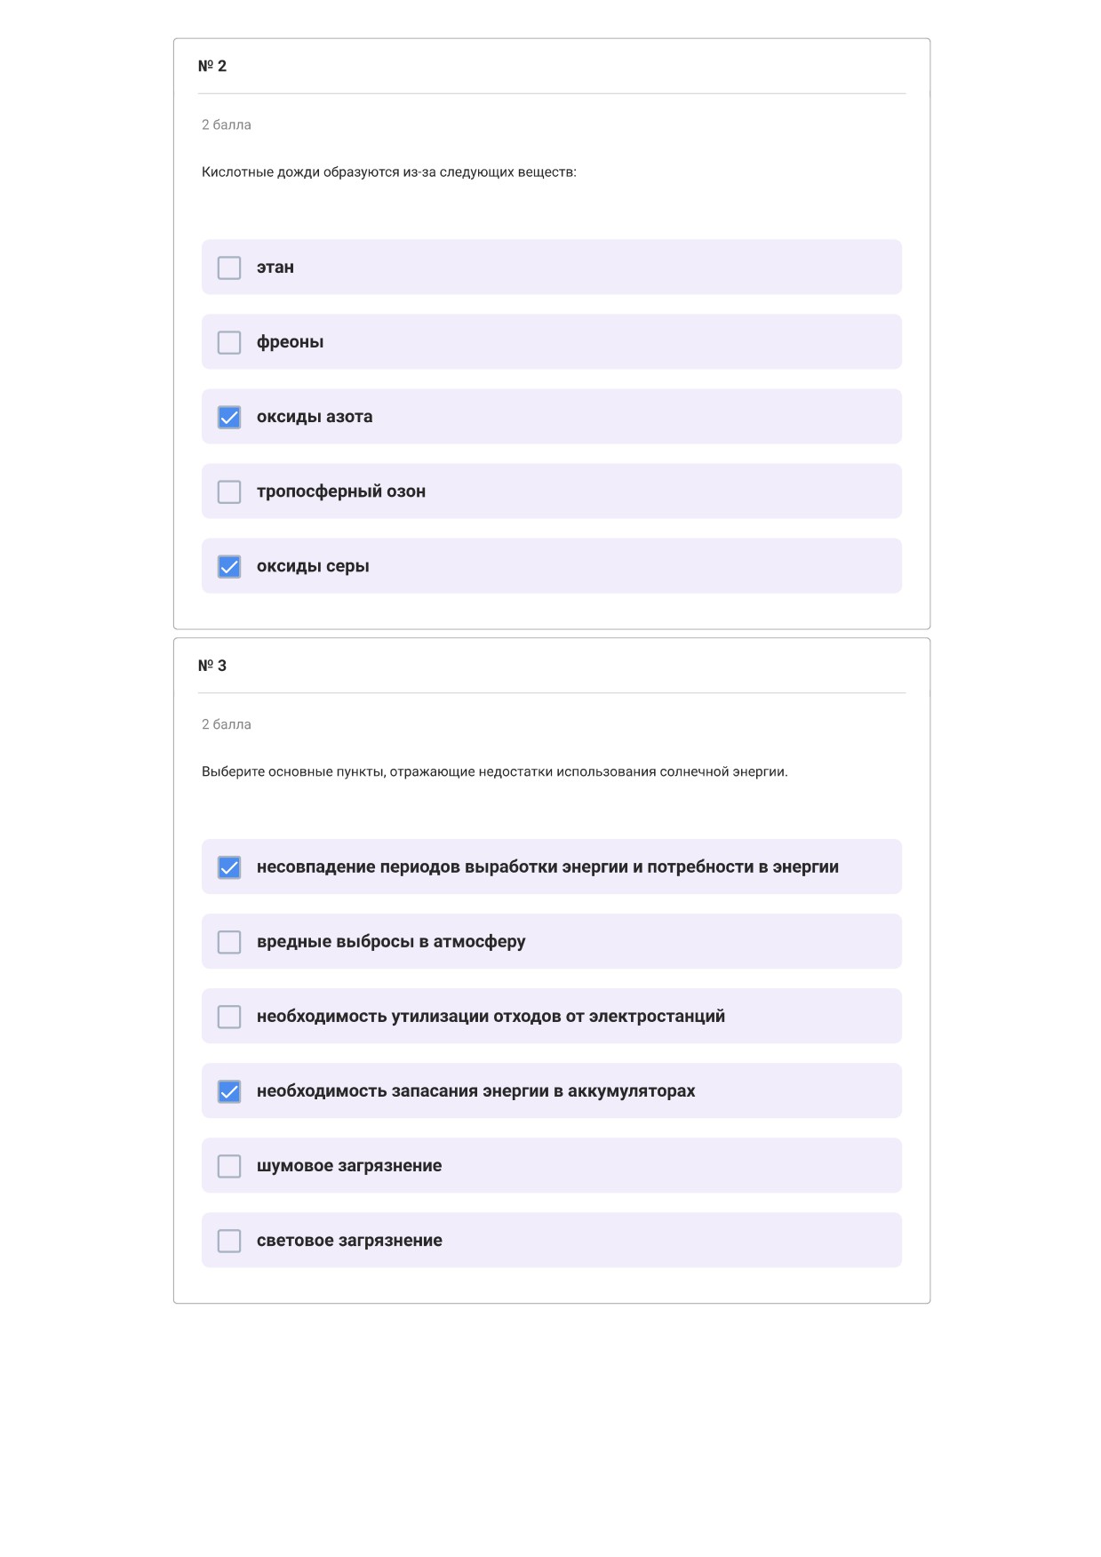Click the 'тропосферный озон' answer text

[341, 491]
